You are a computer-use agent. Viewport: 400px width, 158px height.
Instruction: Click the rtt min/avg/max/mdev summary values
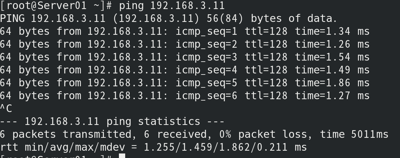225,148
